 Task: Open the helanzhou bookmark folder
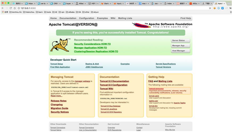pos(29,12)
